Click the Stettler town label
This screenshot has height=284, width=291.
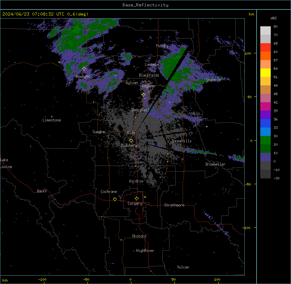[x=214, y=80]
